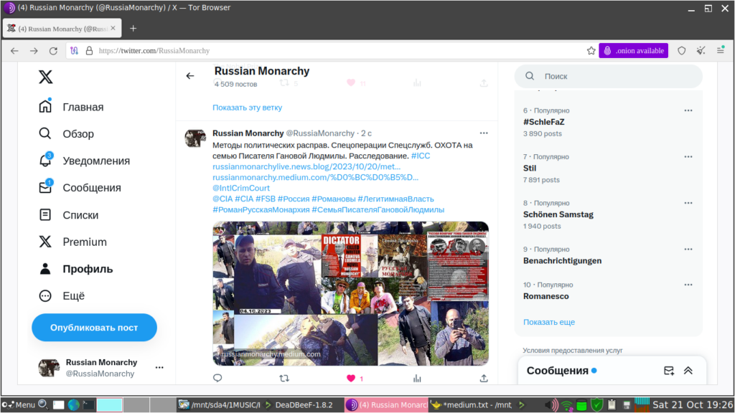Open Уведомления notifications bell
This screenshot has height=413, width=735.
(x=45, y=160)
